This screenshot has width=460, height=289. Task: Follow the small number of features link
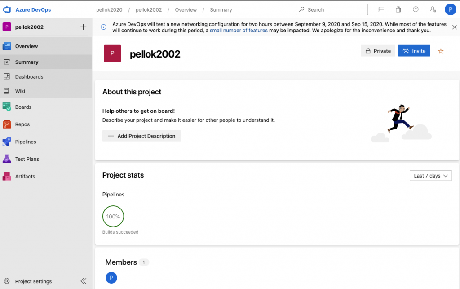pyautogui.click(x=239, y=31)
